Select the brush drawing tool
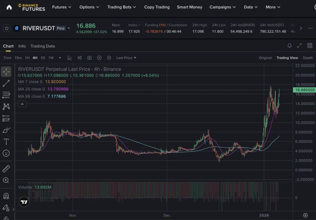The width and height of the screenshot is (316, 220). 6,130
